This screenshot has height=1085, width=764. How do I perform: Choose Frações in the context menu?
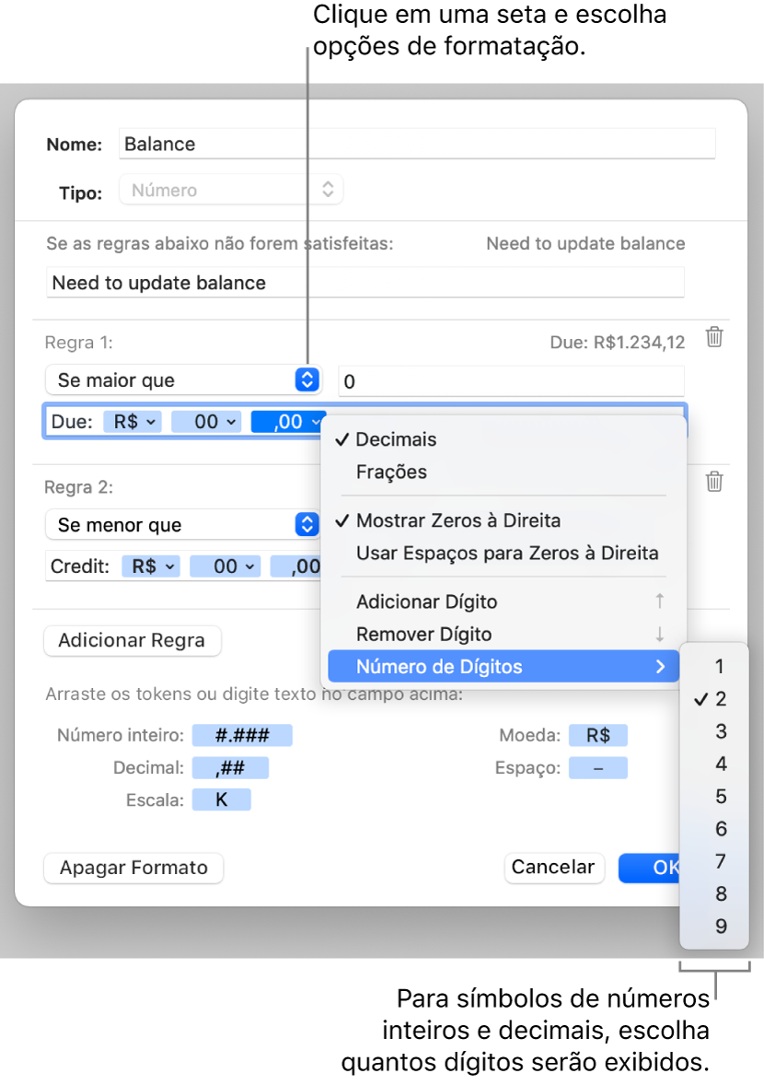pyautogui.click(x=504, y=472)
